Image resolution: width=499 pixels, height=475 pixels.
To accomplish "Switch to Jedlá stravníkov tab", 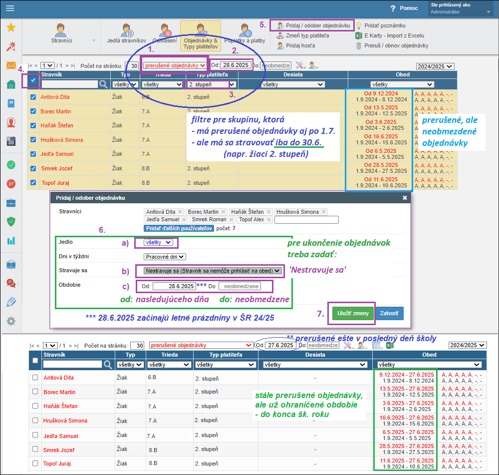I will (x=126, y=35).
